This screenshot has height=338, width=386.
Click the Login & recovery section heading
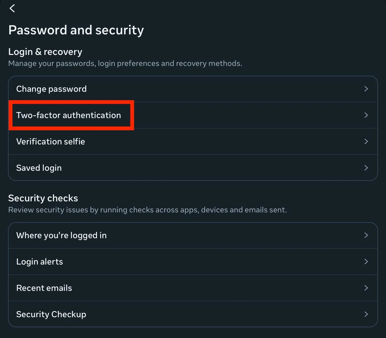point(45,52)
